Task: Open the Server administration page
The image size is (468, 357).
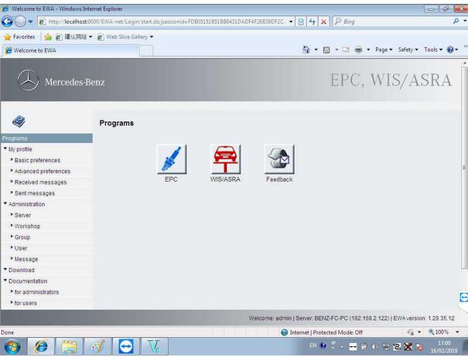Action: click(22, 216)
